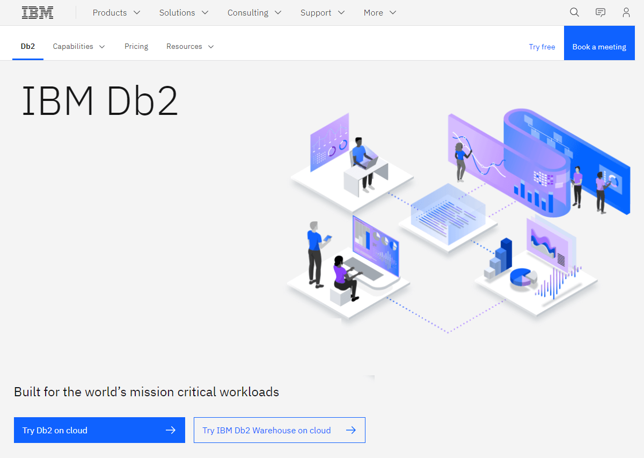
Task: Click the Try free link
Action: (x=542, y=47)
